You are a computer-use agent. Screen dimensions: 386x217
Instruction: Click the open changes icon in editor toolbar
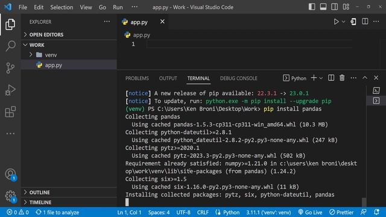tap(353, 22)
